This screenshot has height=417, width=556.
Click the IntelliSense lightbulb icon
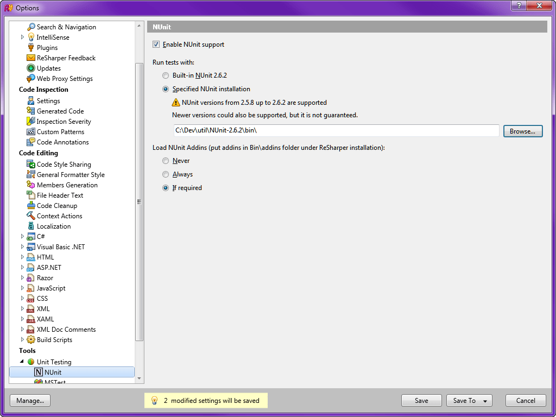(31, 37)
